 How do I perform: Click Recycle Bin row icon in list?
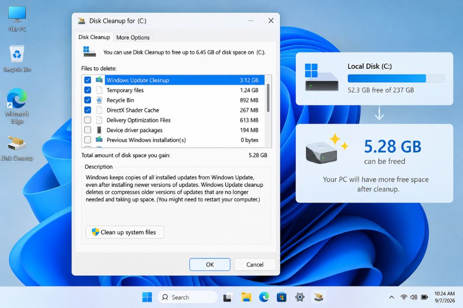99,100
